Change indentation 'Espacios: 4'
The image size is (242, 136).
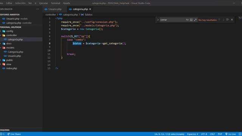tap(192, 134)
